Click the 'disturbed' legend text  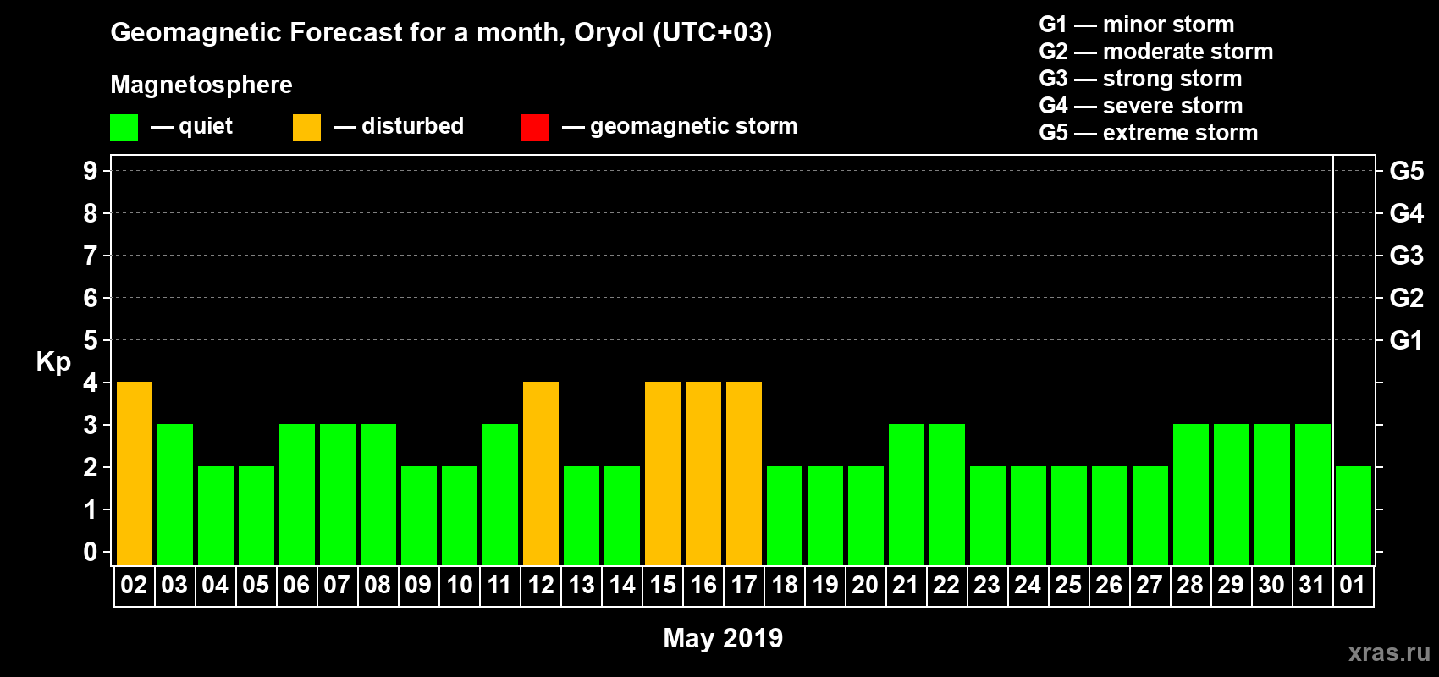(413, 126)
